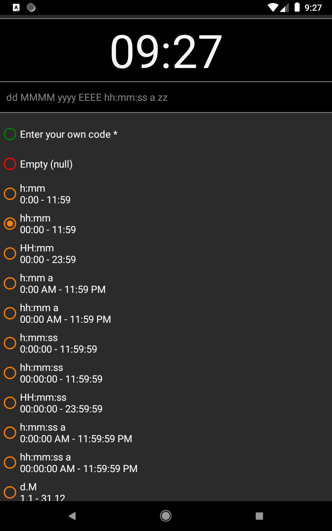Pick the d.M date format
The image size is (332, 531).
click(10, 492)
